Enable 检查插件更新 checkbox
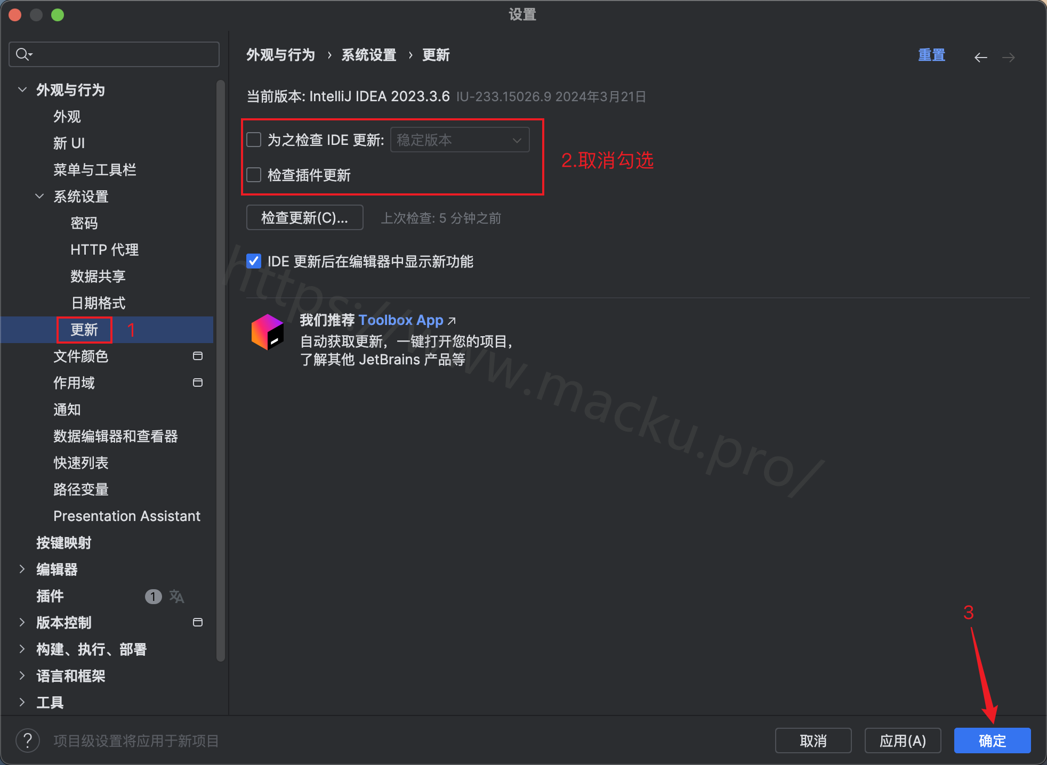This screenshot has height=765, width=1047. click(254, 175)
